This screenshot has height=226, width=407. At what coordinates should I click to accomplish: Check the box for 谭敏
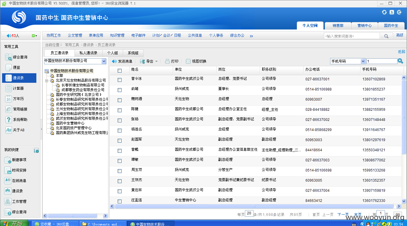click(x=119, y=161)
